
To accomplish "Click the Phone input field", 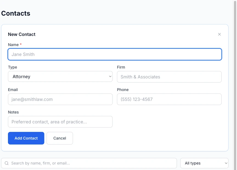I will coord(169,99).
